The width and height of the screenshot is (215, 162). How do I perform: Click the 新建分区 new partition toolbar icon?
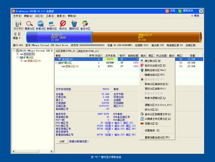52,23
